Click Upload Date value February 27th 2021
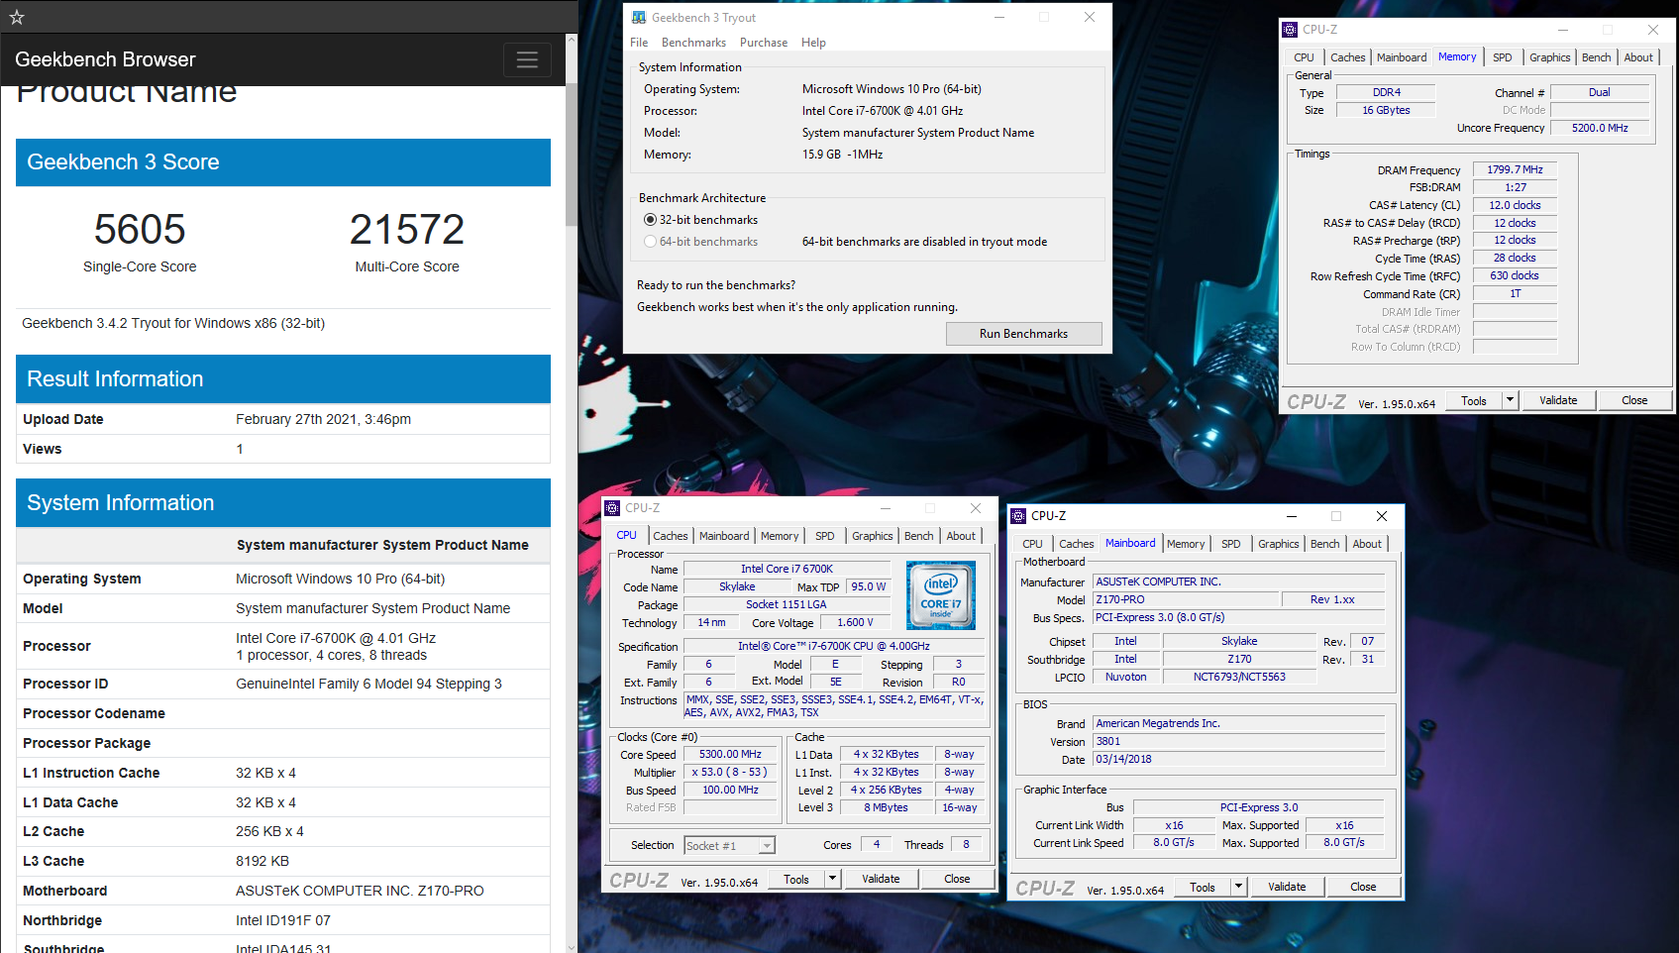This screenshot has width=1679, height=953. 323,419
